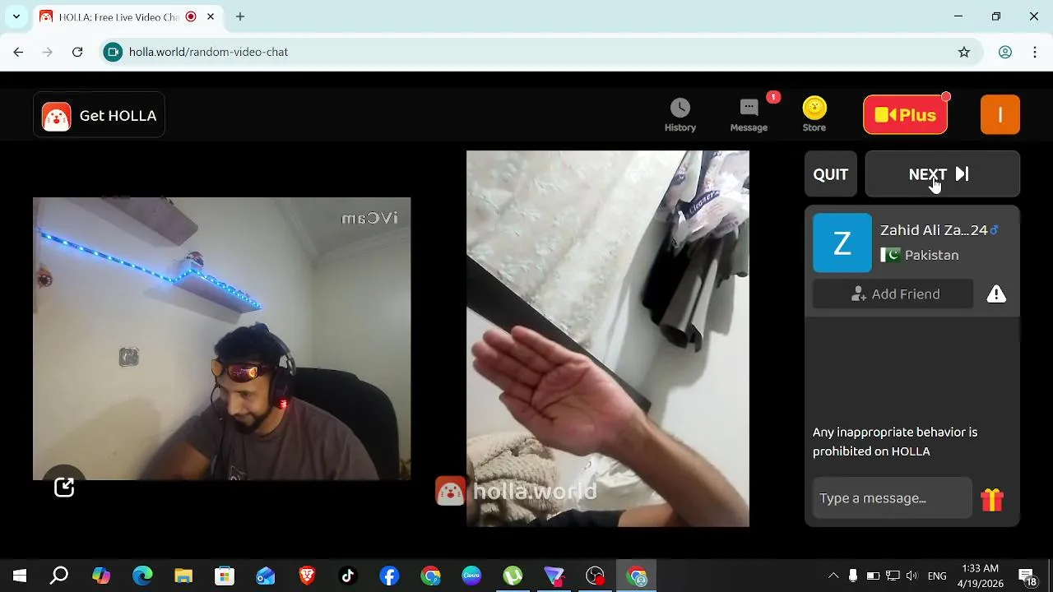Open Microsoft Store from the taskbar

click(225, 576)
